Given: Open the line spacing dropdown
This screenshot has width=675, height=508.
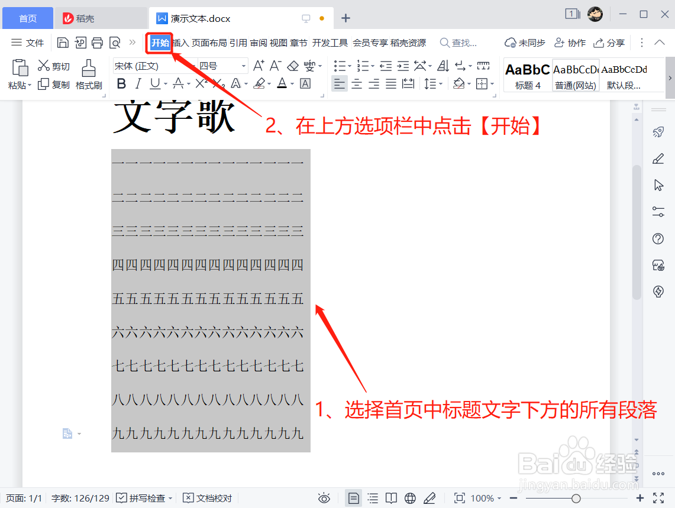Looking at the screenshot, I should tap(441, 83).
